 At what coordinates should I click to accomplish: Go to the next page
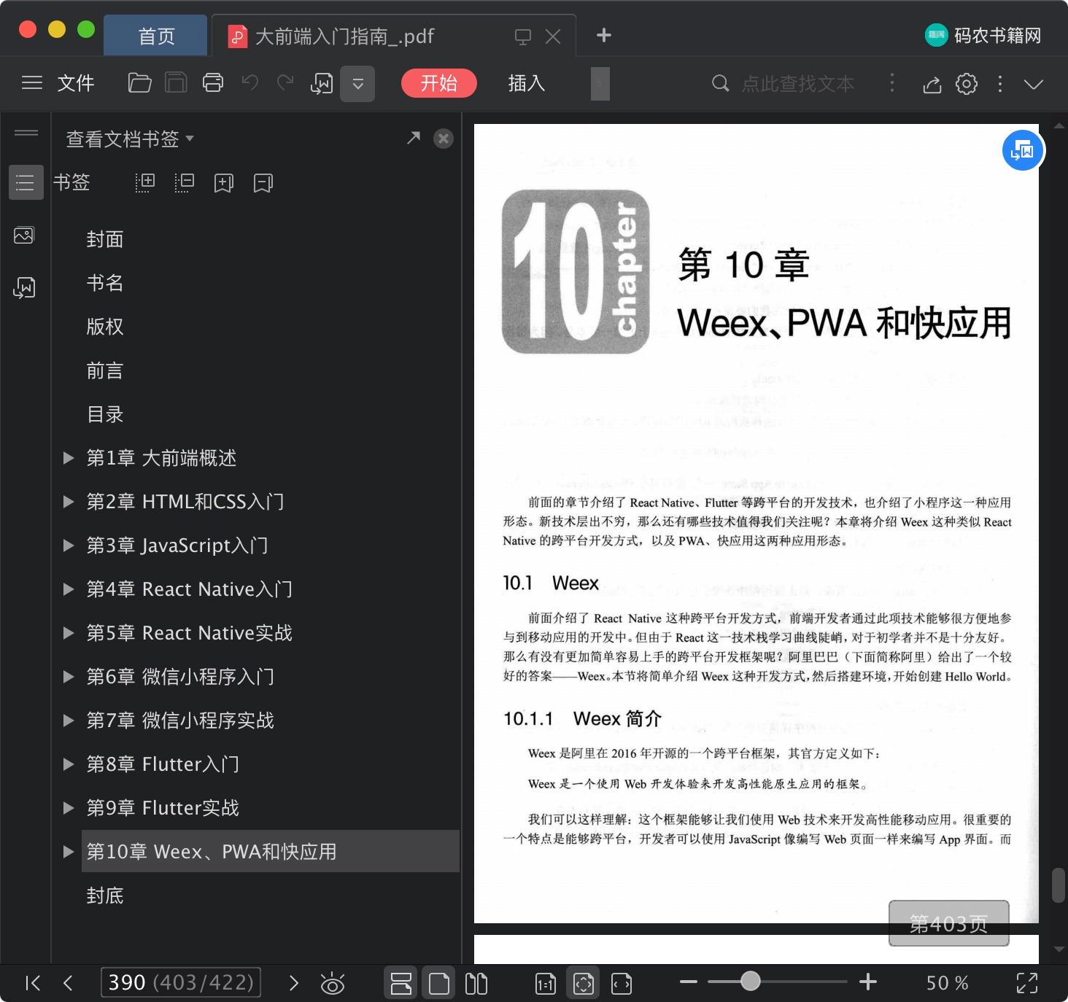click(x=294, y=983)
